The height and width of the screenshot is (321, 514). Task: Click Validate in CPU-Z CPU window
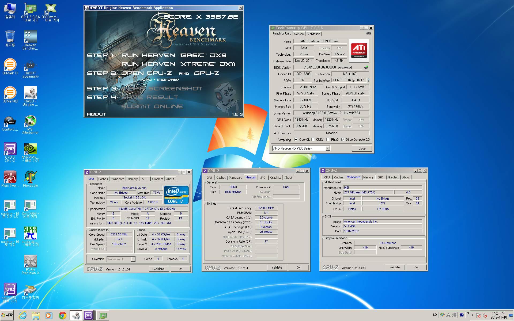tap(159, 269)
